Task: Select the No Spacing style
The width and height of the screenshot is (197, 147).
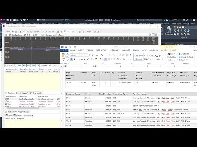Action: [149, 57]
